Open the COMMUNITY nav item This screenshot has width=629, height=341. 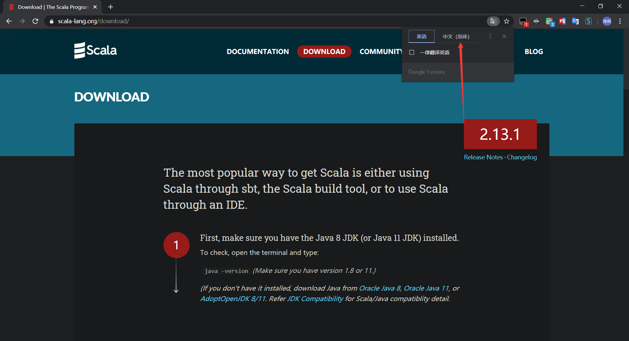381,52
